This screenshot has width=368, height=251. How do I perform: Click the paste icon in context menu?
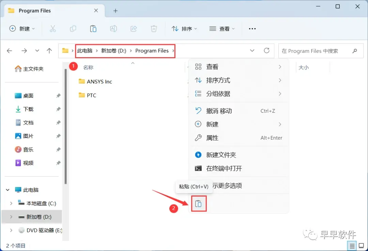(199, 204)
